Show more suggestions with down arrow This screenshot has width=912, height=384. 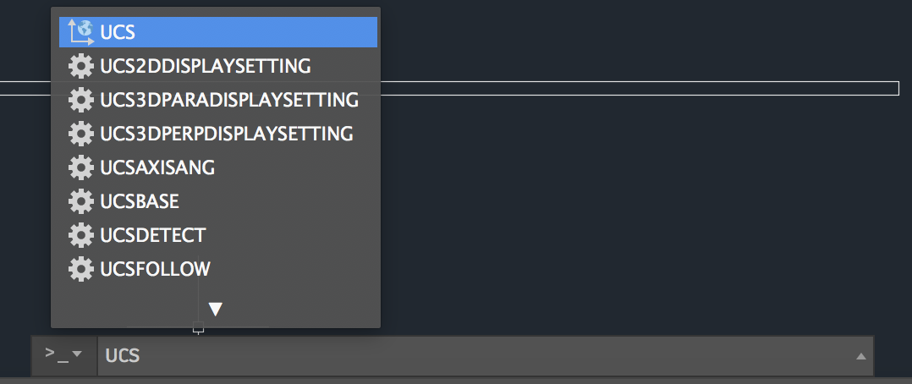pyautogui.click(x=216, y=310)
